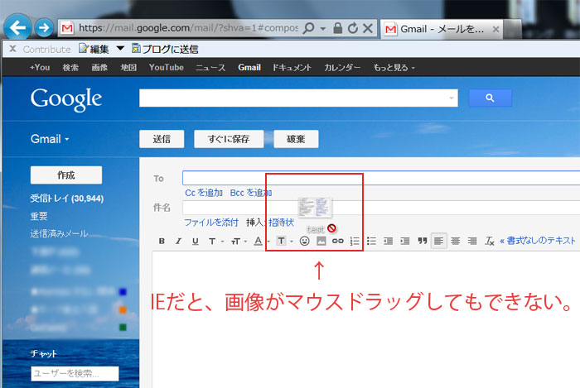The image size is (580, 388).
Task: Apply bold formatting in compose toolbar
Action: click(162, 241)
